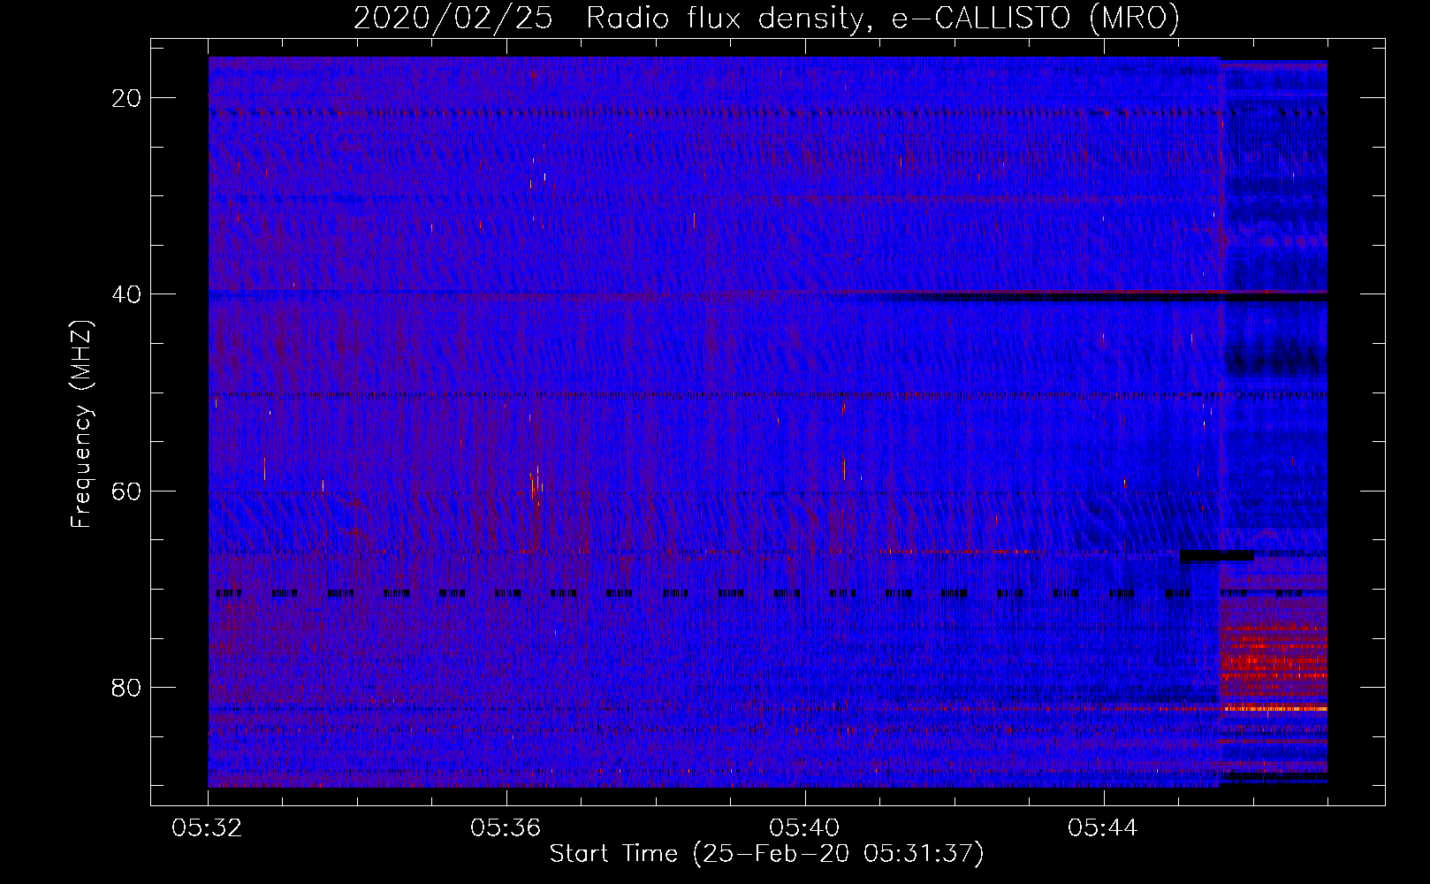Click the black bar segment near 67 MHz

tap(1217, 555)
